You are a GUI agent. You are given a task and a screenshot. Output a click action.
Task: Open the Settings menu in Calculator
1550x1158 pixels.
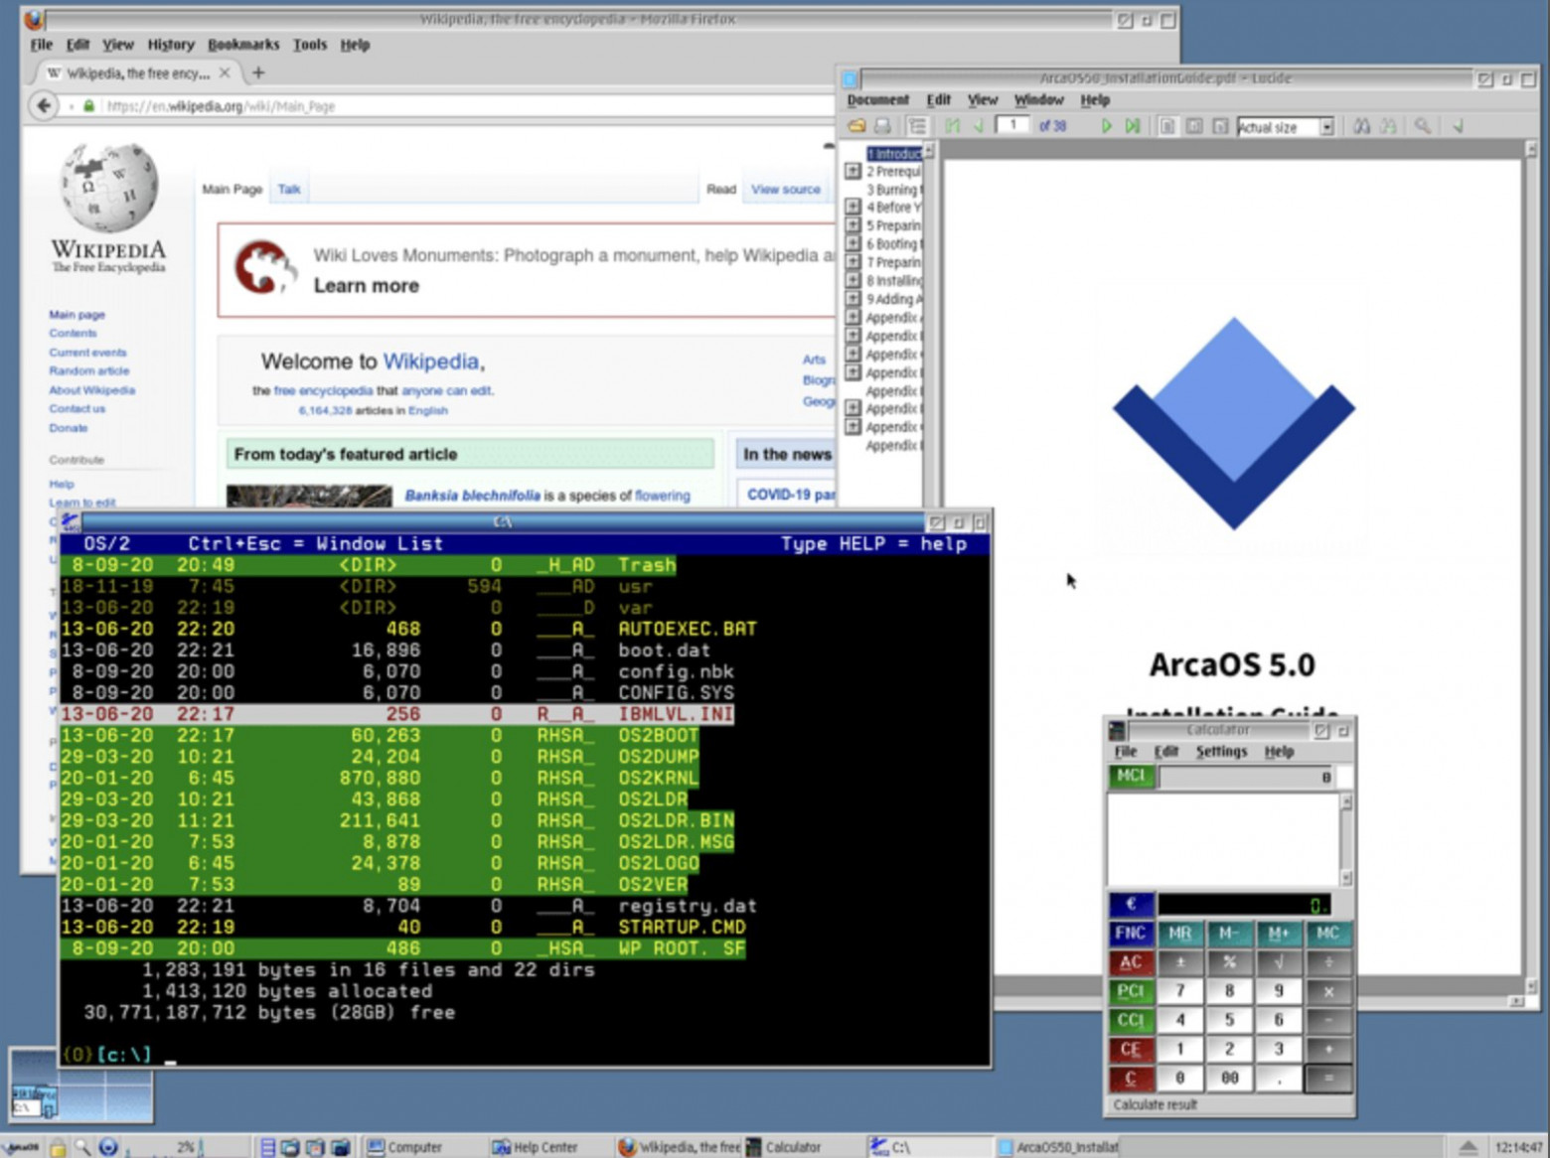[1221, 752]
